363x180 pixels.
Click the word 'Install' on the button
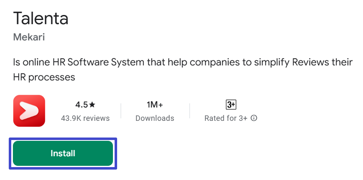tap(63, 153)
